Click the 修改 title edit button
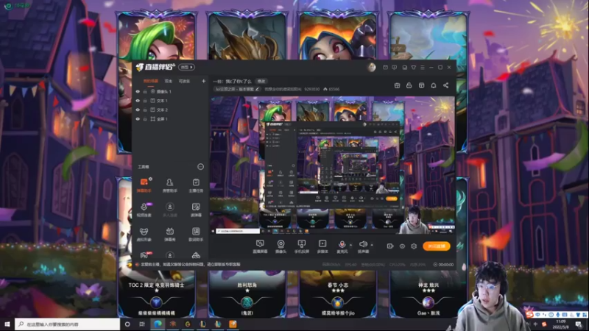This screenshot has width=589, height=331. (x=261, y=81)
